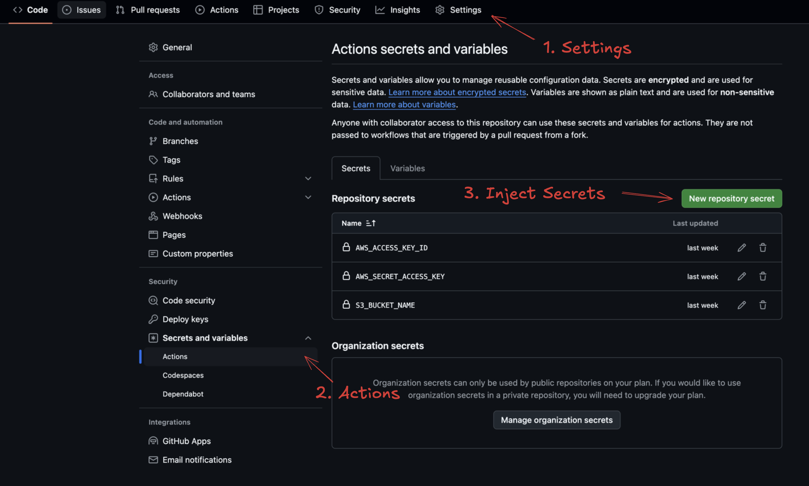The image size is (809, 486).
Task: Click New repository secret button
Action: point(731,199)
